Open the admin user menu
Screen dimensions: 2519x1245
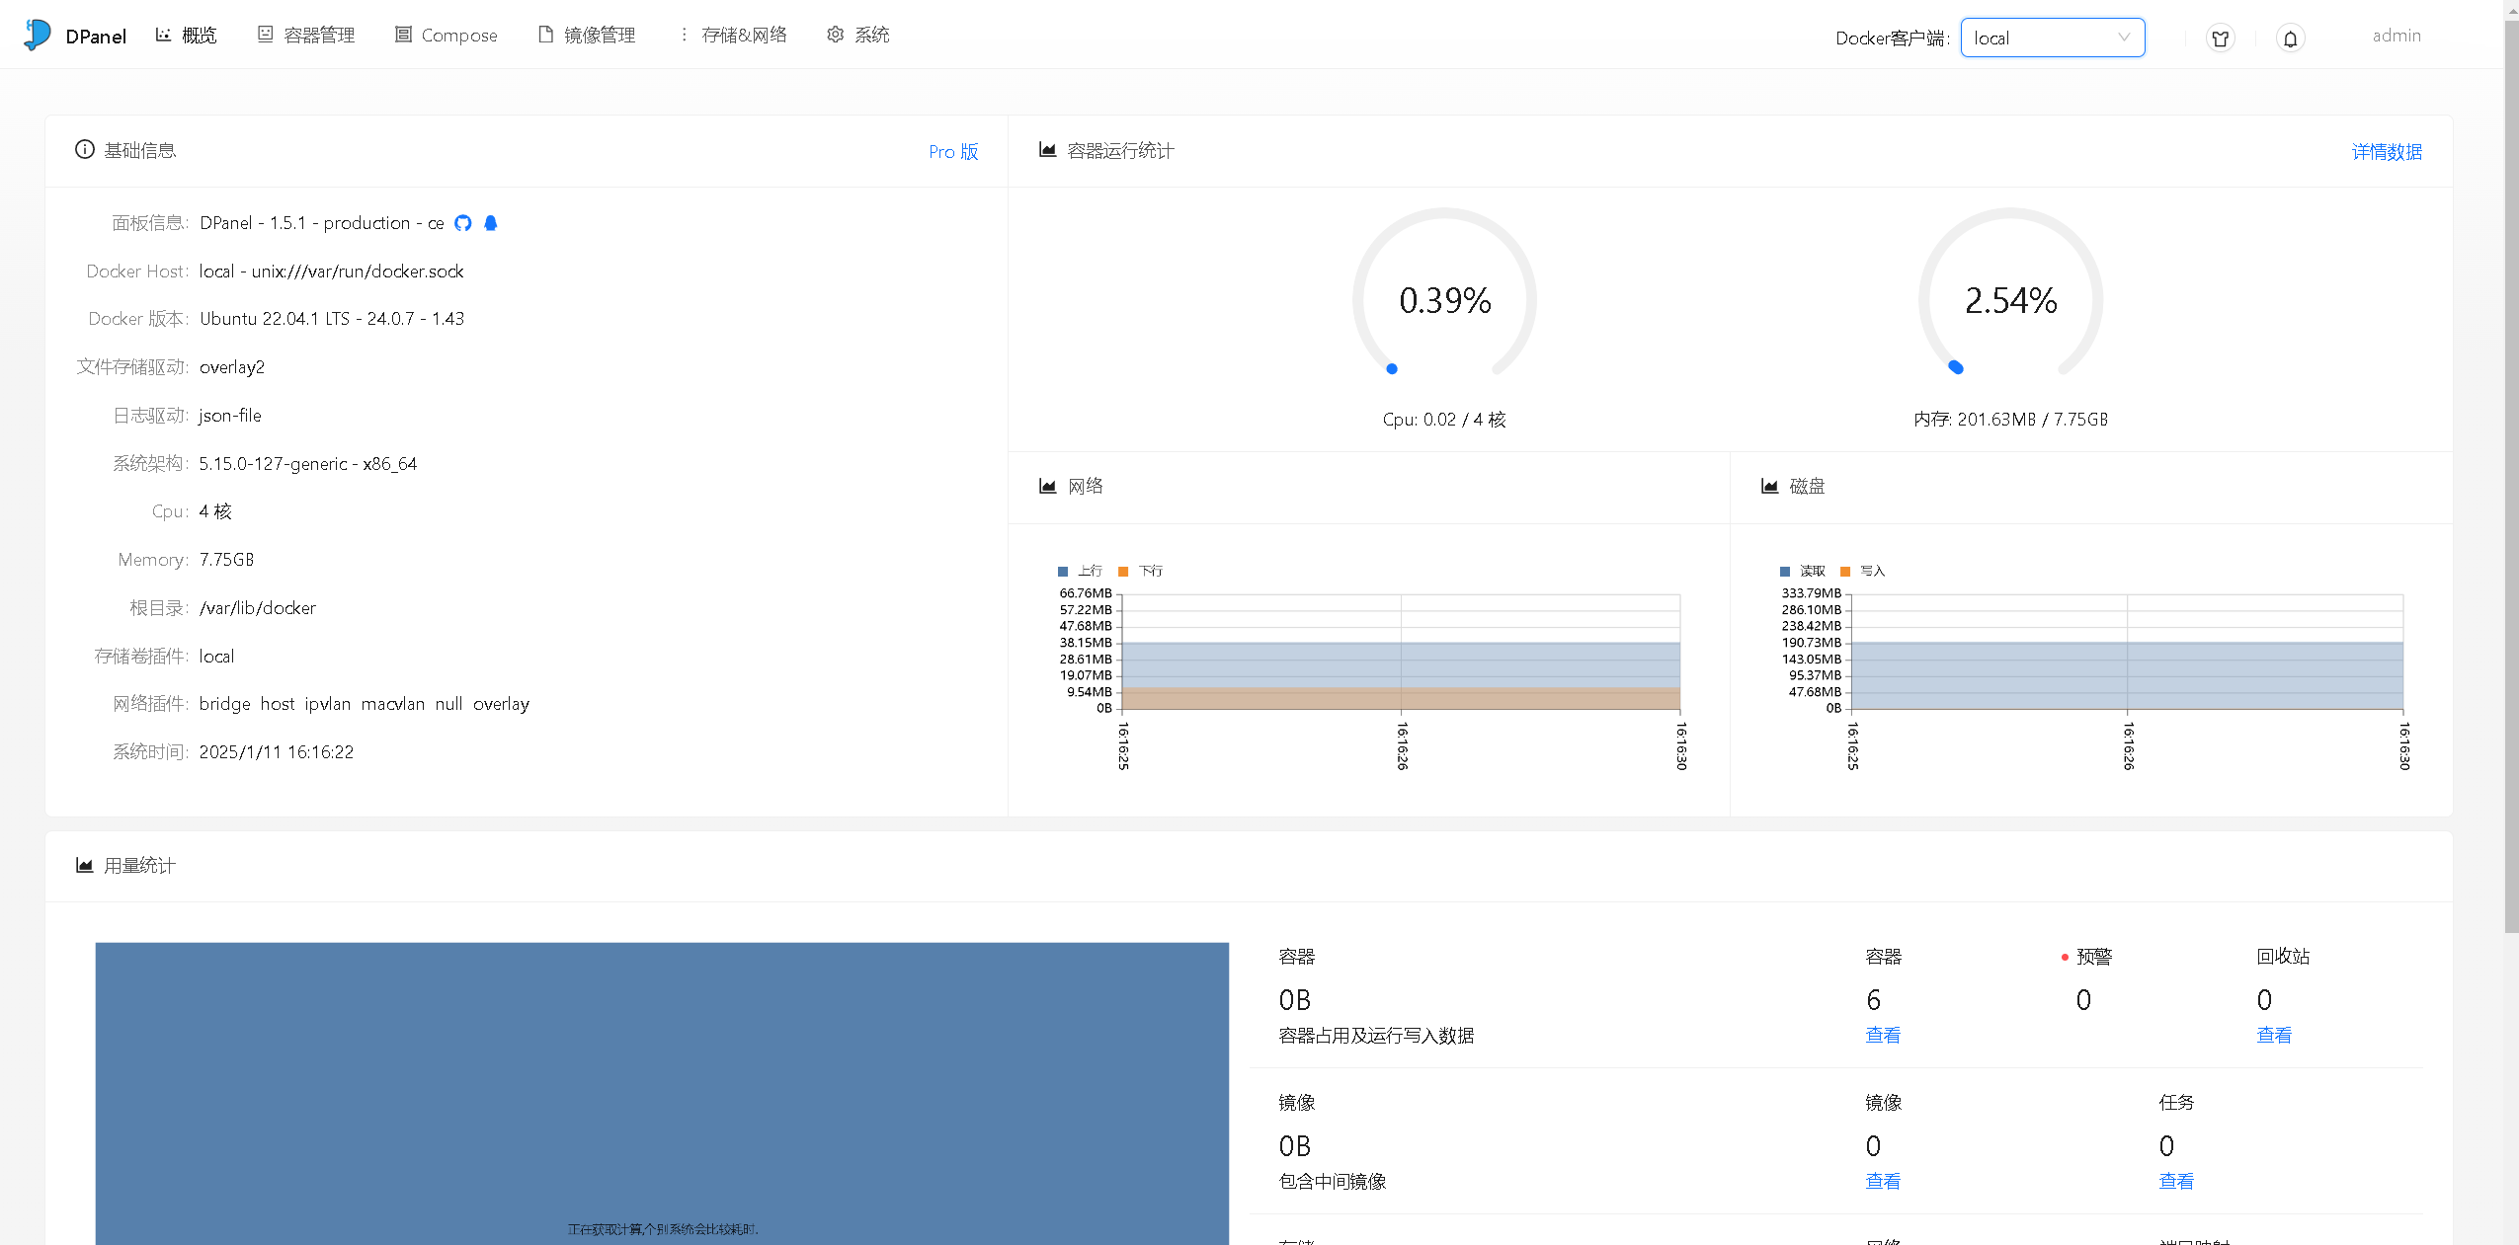point(2397,36)
